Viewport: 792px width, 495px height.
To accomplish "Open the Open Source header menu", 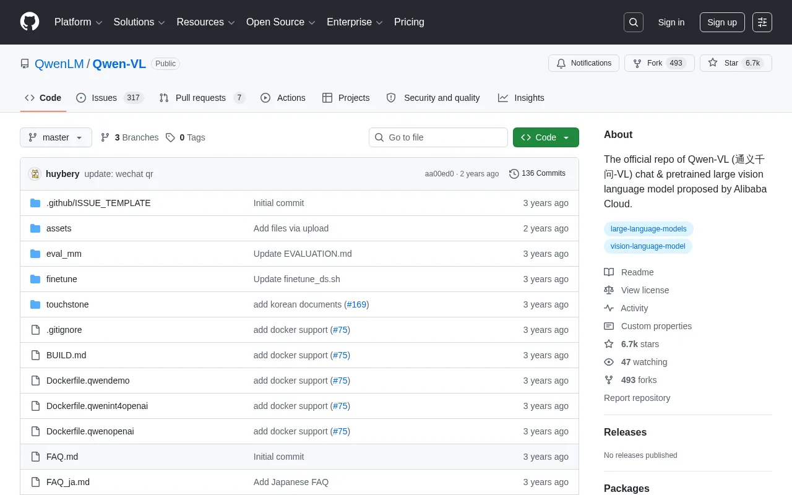I will pyautogui.click(x=281, y=22).
